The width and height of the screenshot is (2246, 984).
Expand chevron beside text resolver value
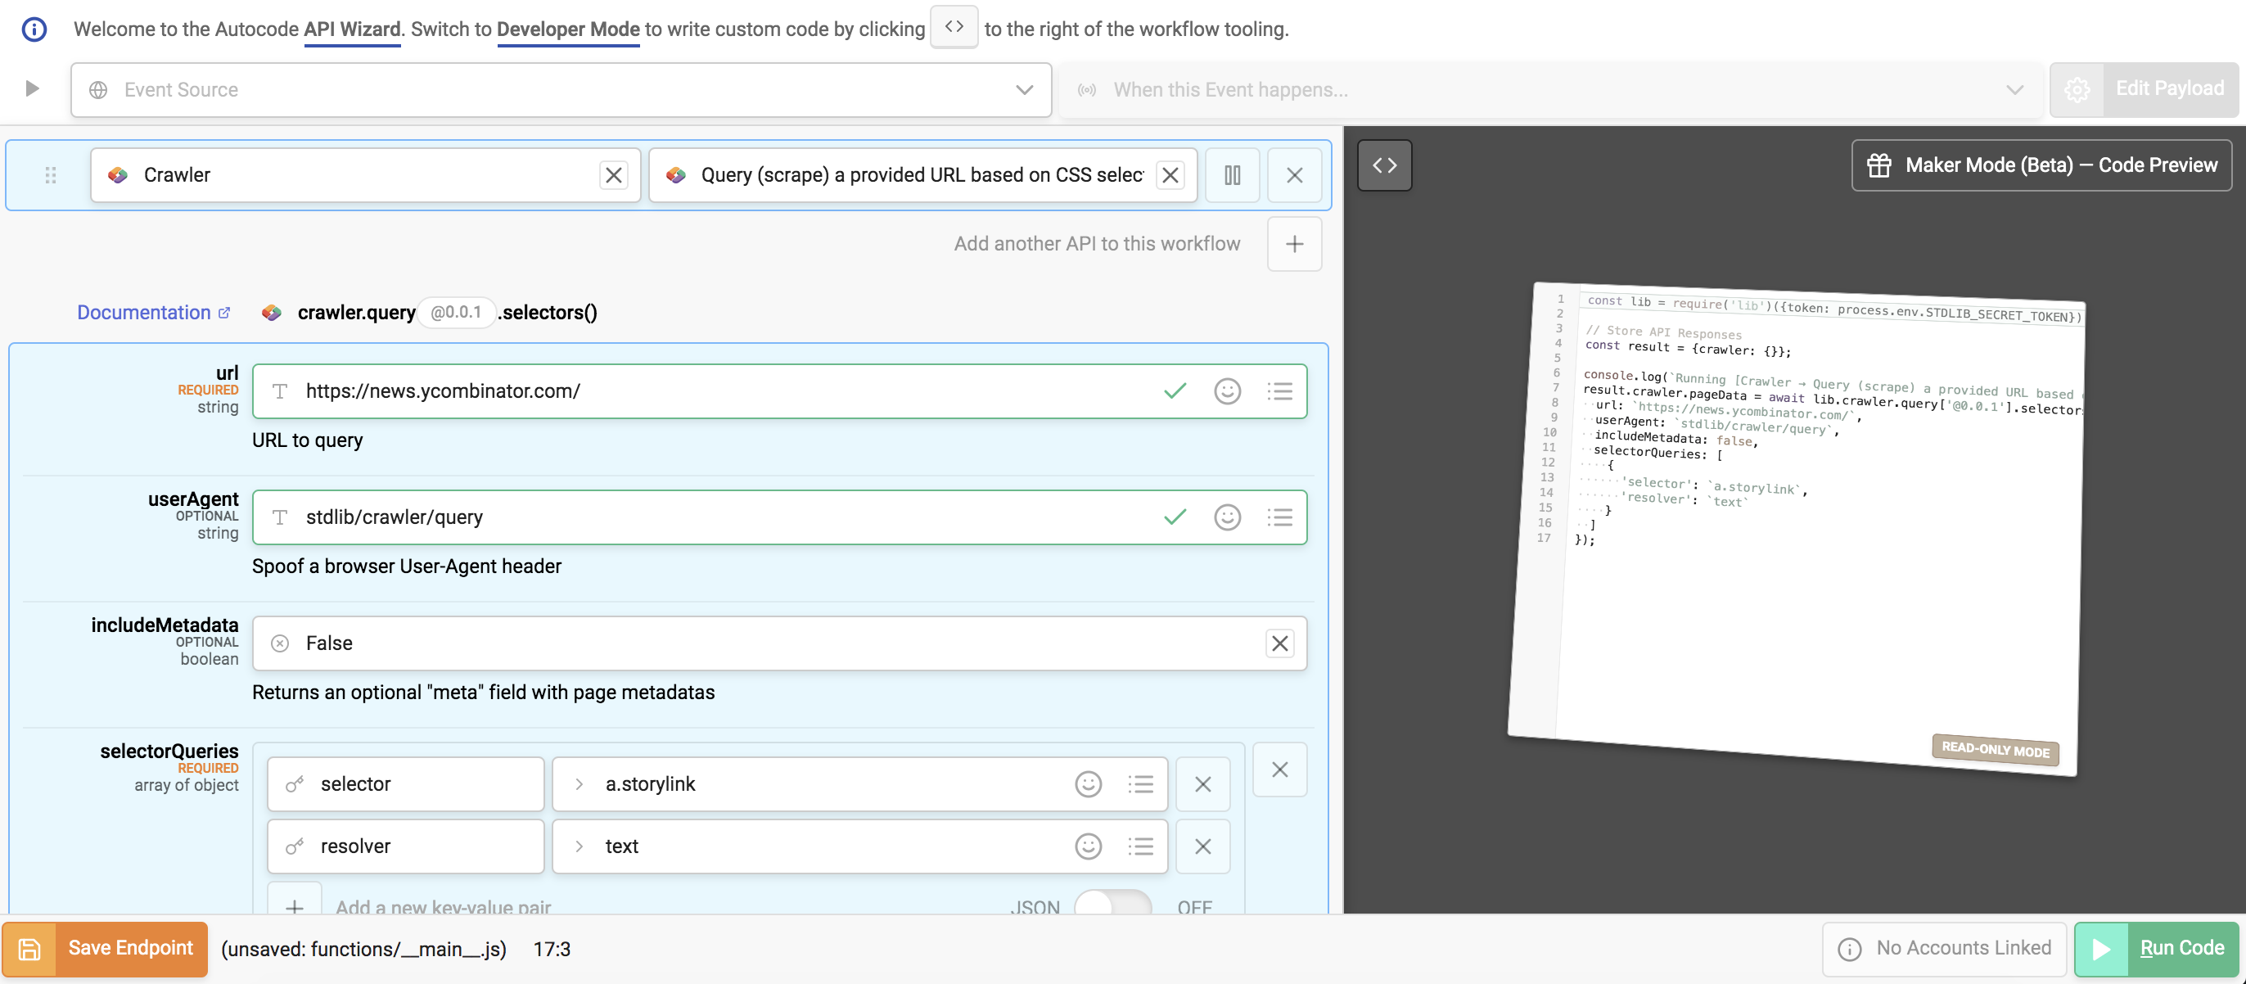click(x=579, y=846)
